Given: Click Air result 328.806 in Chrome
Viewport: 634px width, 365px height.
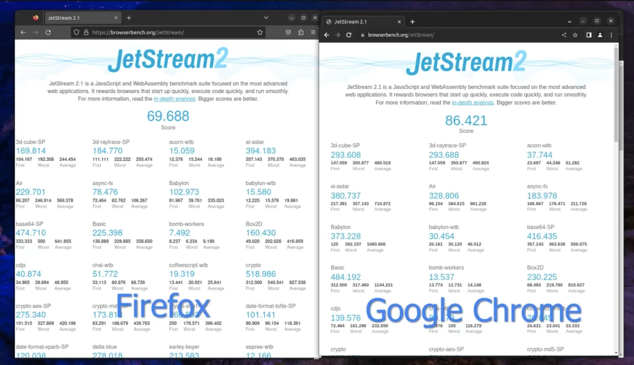Looking at the screenshot, I should 443,195.
